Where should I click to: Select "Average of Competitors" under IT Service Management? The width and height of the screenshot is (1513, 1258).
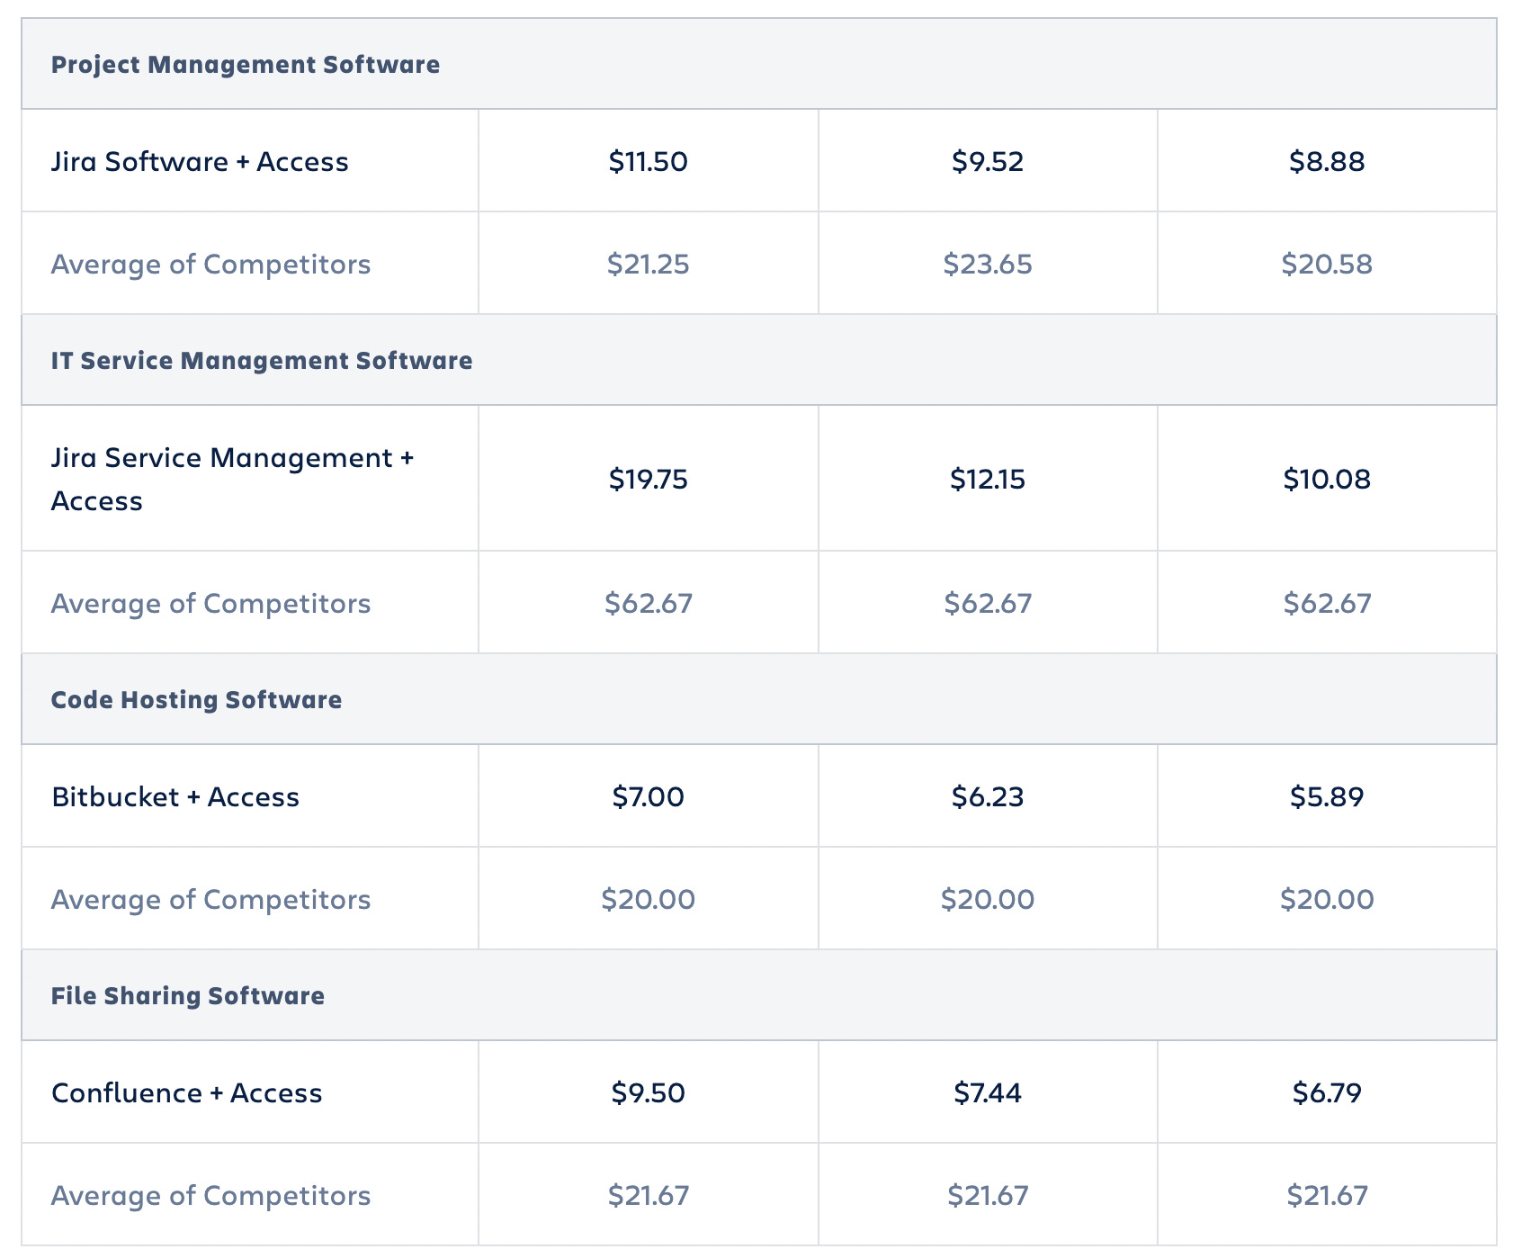(210, 604)
